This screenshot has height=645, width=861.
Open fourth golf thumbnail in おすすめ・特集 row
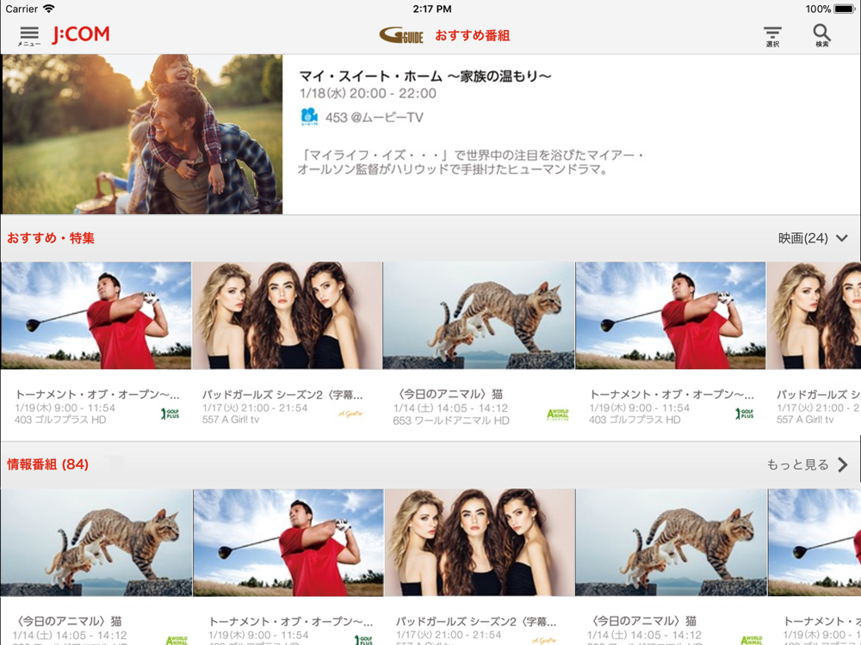point(671,316)
